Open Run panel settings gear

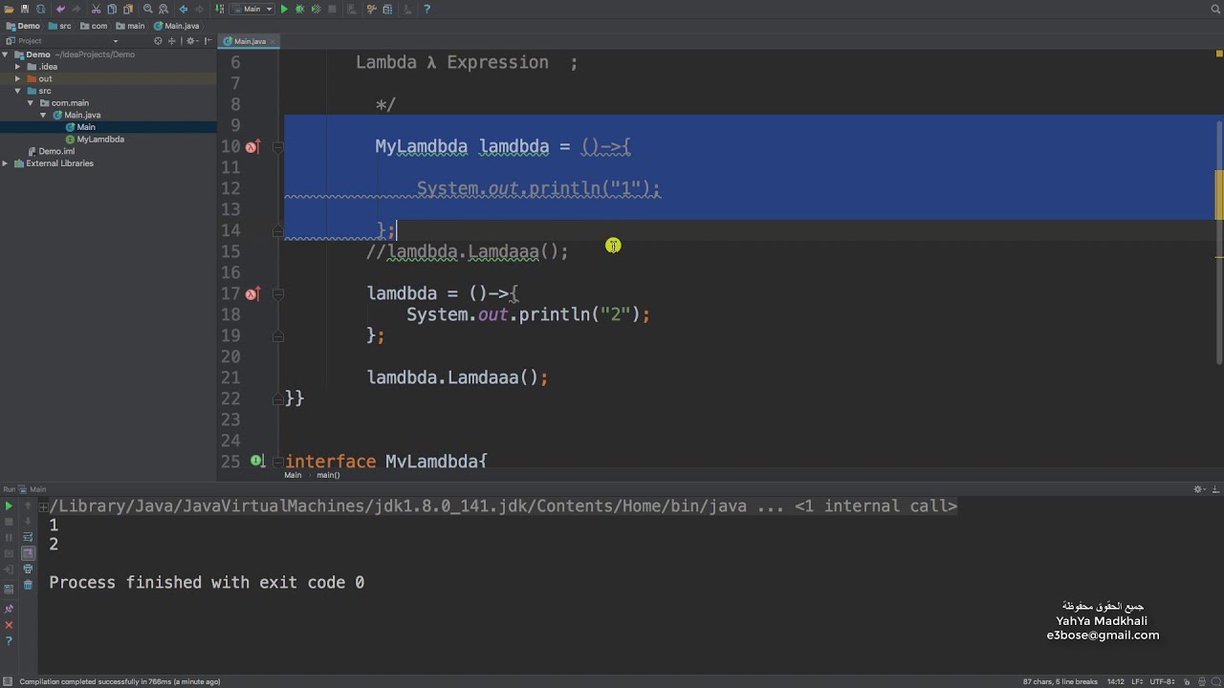click(1198, 489)
